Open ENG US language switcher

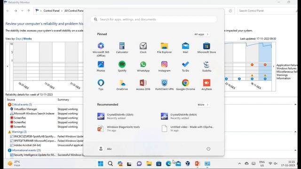point(262,163)
